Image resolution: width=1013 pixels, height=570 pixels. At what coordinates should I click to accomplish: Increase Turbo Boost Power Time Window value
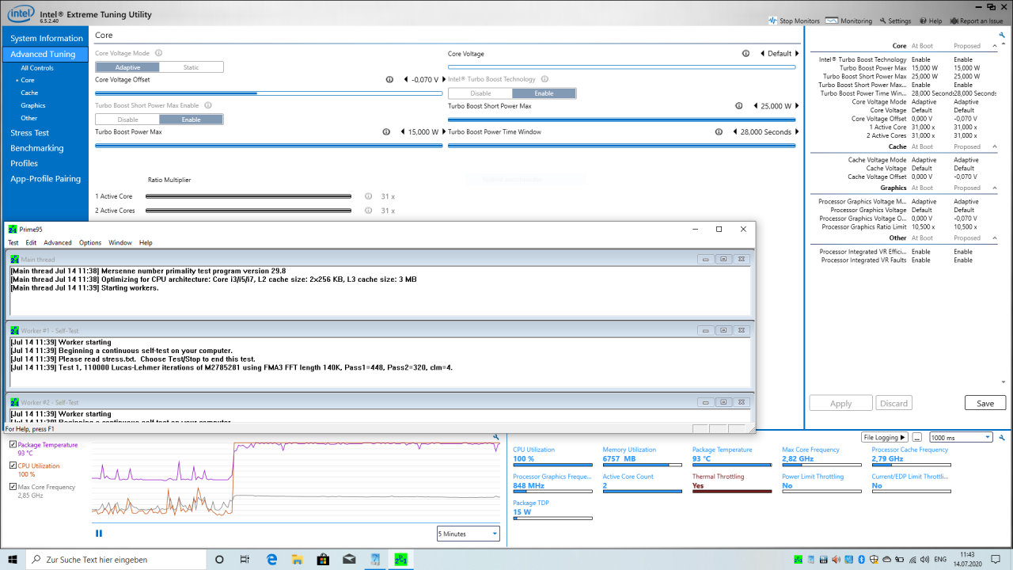point(797,131)
